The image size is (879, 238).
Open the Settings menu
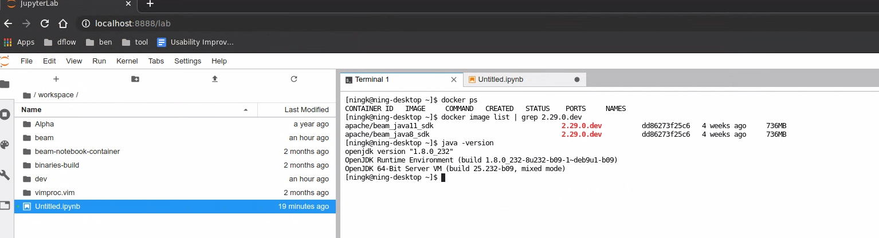tap(188, 61)
